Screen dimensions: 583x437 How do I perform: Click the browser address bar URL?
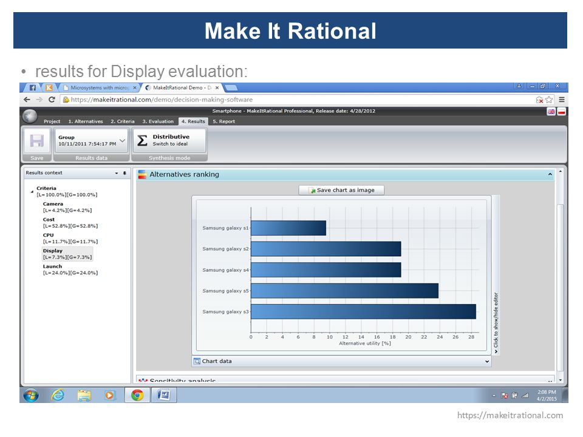coord(162,100)
